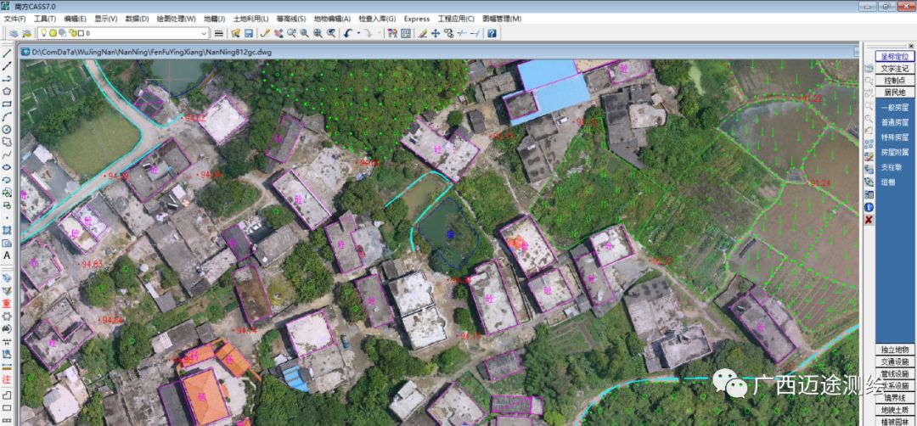The height and width of the screenshot is (426, 917).
Task: Click the Help question mark icon
Action: 492,33
